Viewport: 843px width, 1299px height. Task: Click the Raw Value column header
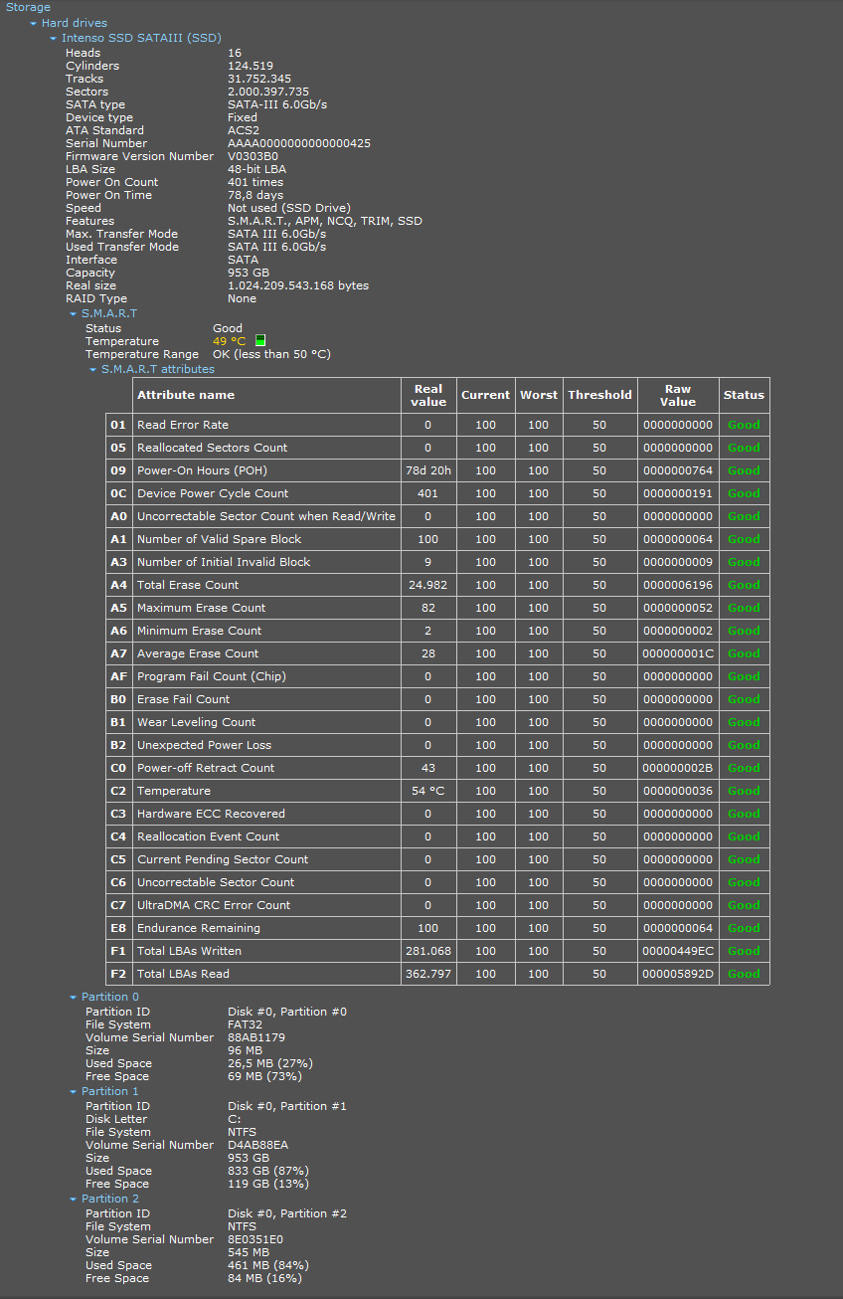click(x=678, y=395)
